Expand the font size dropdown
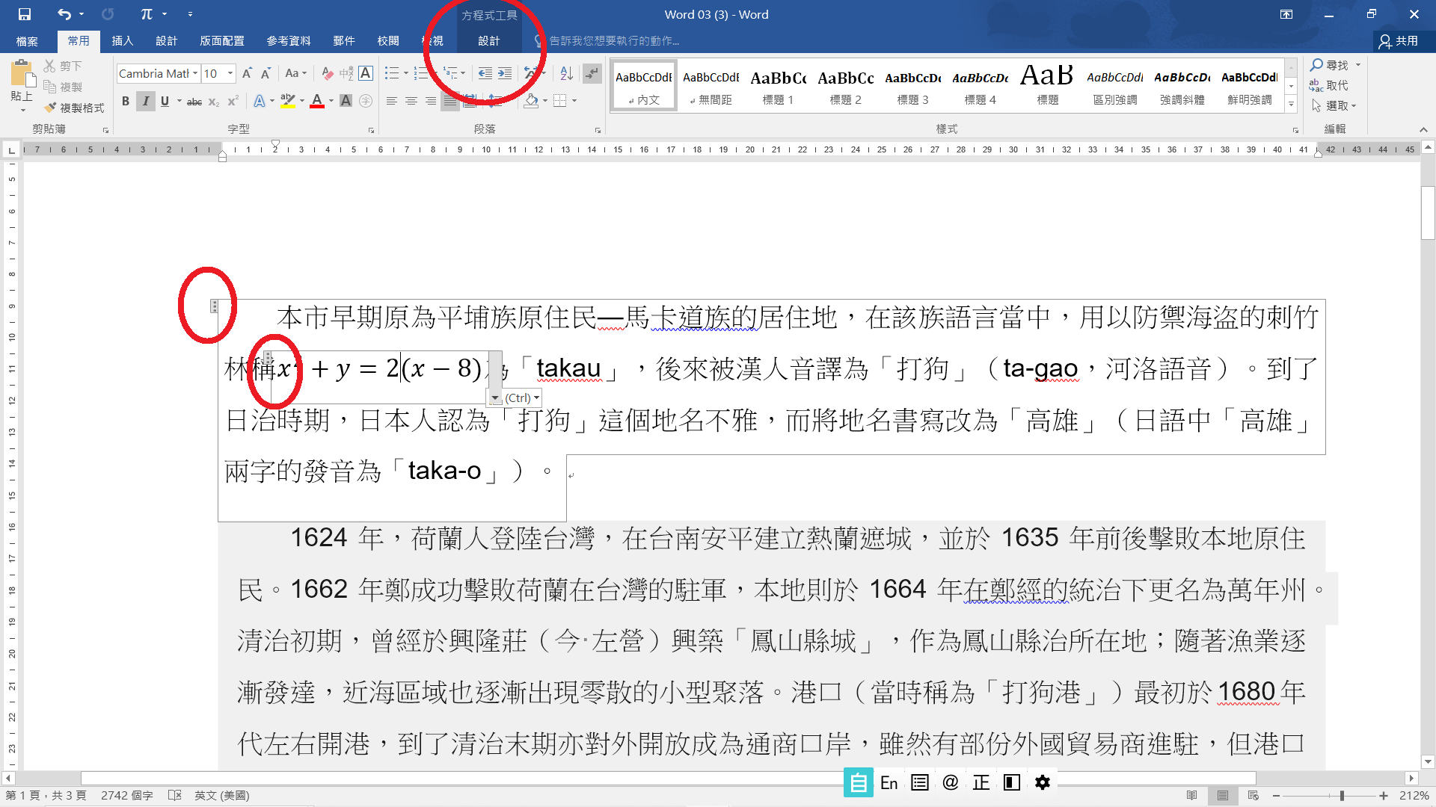 click(x=230, y=73)
